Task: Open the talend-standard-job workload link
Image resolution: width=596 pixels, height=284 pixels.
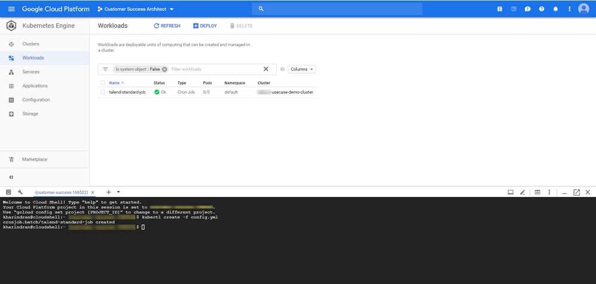Action: coord(127,92)
